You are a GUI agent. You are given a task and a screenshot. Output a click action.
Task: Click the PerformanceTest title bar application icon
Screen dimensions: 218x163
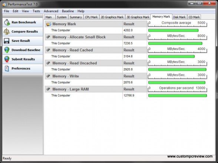point(4,4)
